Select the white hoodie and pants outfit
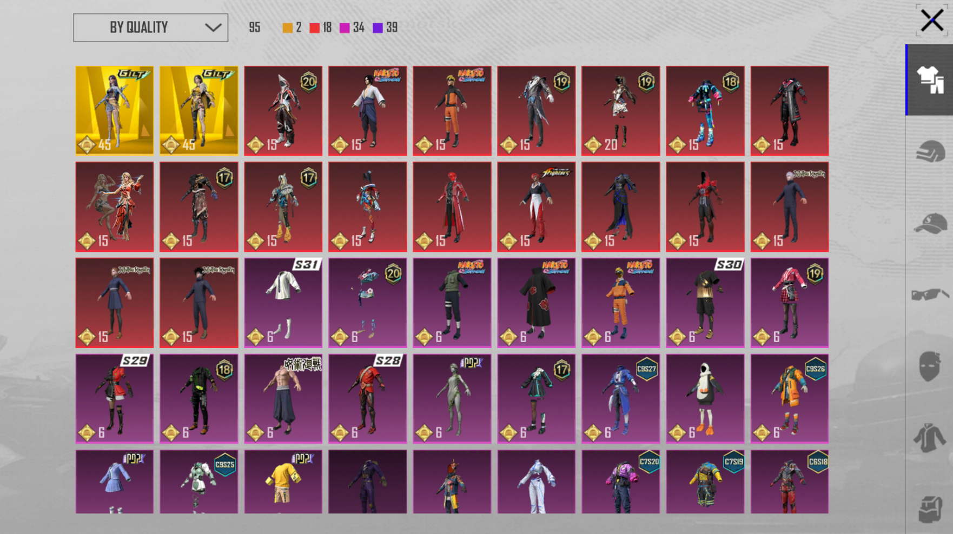 pyautogui.click(x=537, y=482)
